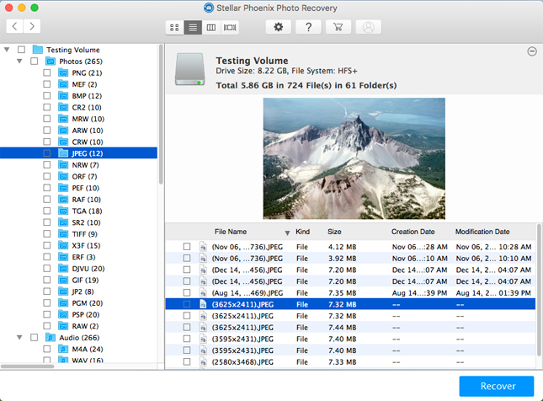The height and width of the screenshot is (401, 543).
Task: Click file icon of 7.35 MB JPEG
Action: point(203,293)
